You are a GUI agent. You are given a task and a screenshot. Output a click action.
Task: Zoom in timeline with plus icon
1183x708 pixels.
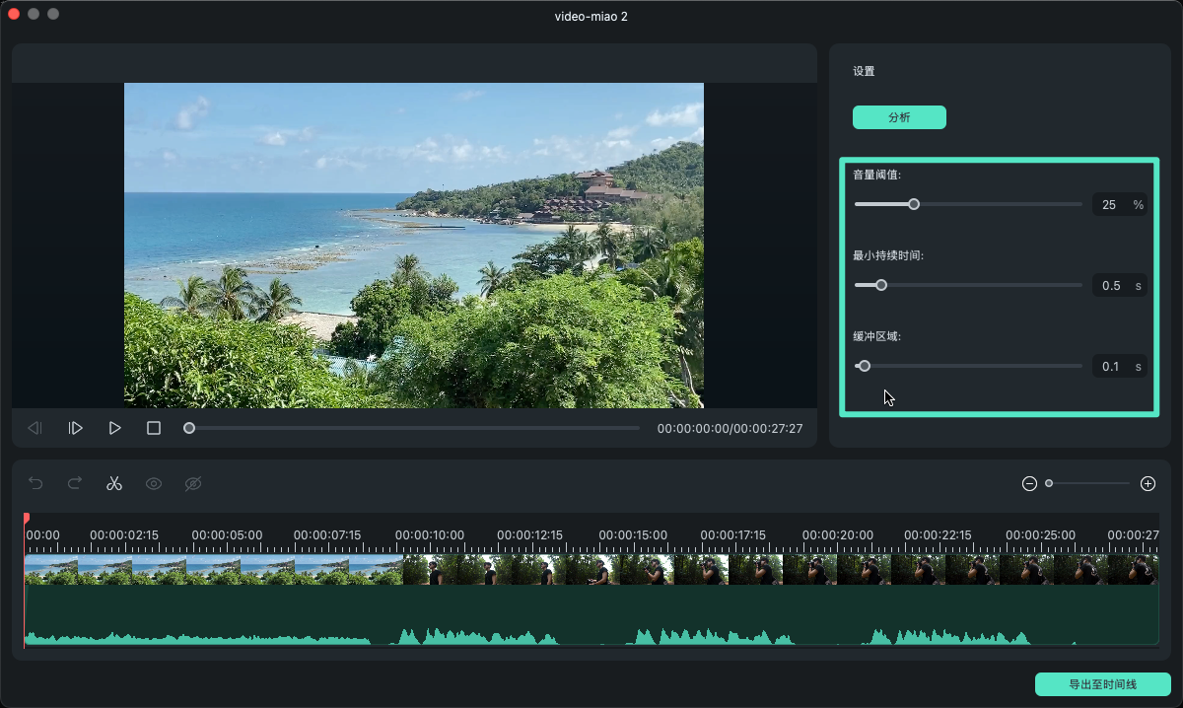click(1148, 483)
